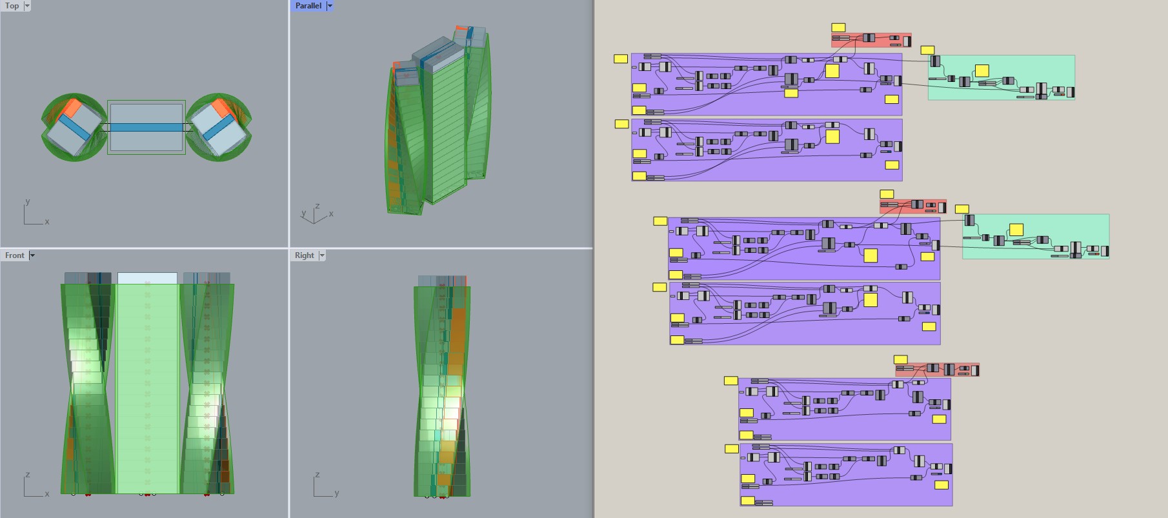1168x518 pixels.
Task: Expand the Parallel viewport menu arrow
Action: click(330, 6)
